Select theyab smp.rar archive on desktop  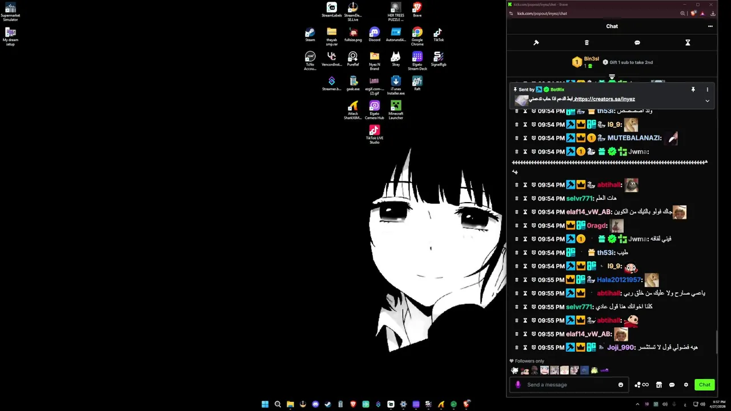331,37
